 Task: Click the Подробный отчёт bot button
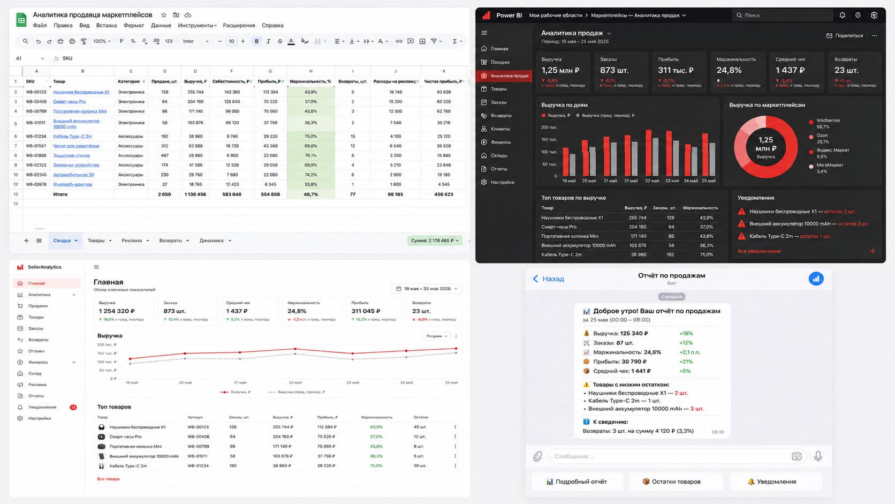[x=577, y=482]
